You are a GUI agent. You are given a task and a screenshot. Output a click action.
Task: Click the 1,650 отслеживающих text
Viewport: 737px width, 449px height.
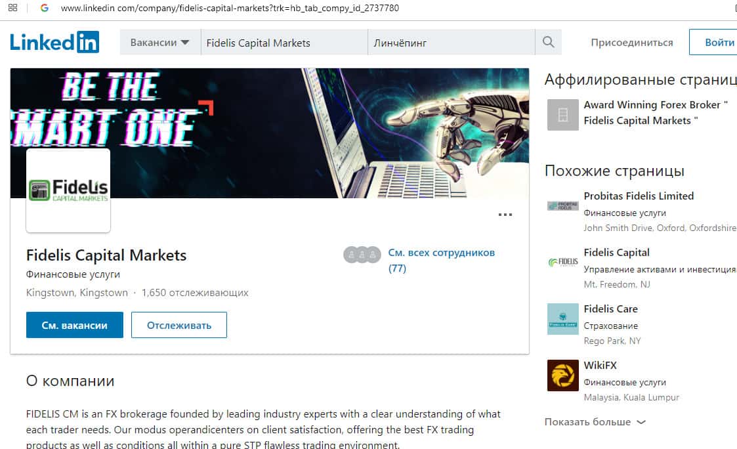(195, 292)
